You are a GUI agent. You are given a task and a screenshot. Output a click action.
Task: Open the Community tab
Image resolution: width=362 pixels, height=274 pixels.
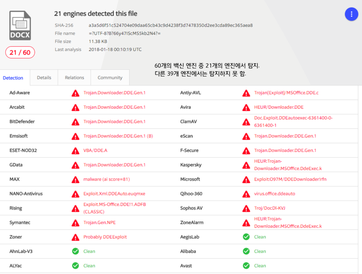pyautogui.click(x=110, y=77)
